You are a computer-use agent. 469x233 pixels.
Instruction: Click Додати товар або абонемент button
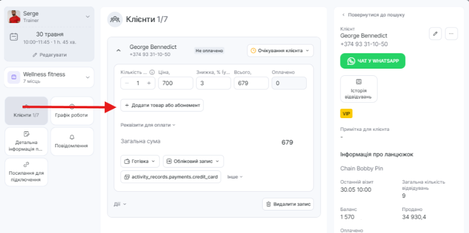click(x=162, y=105)
